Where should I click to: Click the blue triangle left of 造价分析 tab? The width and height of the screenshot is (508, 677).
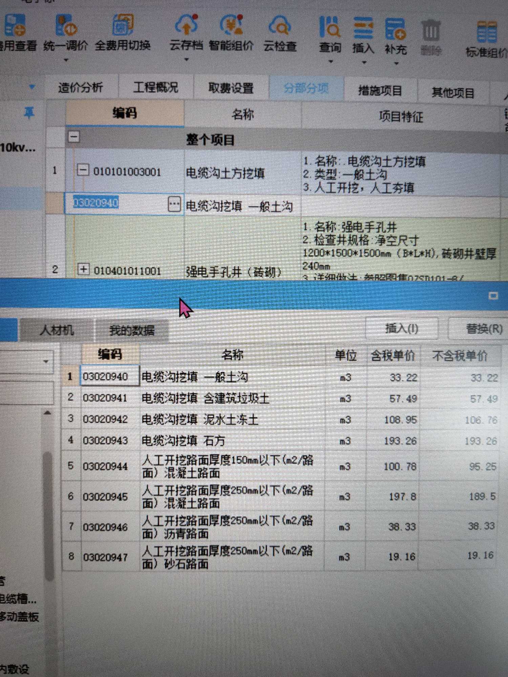pyautogui.click(x=32, y=87)
